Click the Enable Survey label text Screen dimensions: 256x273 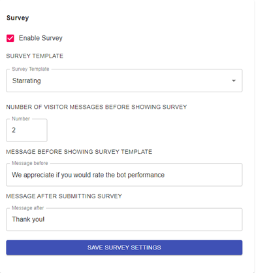coord(40,38)
